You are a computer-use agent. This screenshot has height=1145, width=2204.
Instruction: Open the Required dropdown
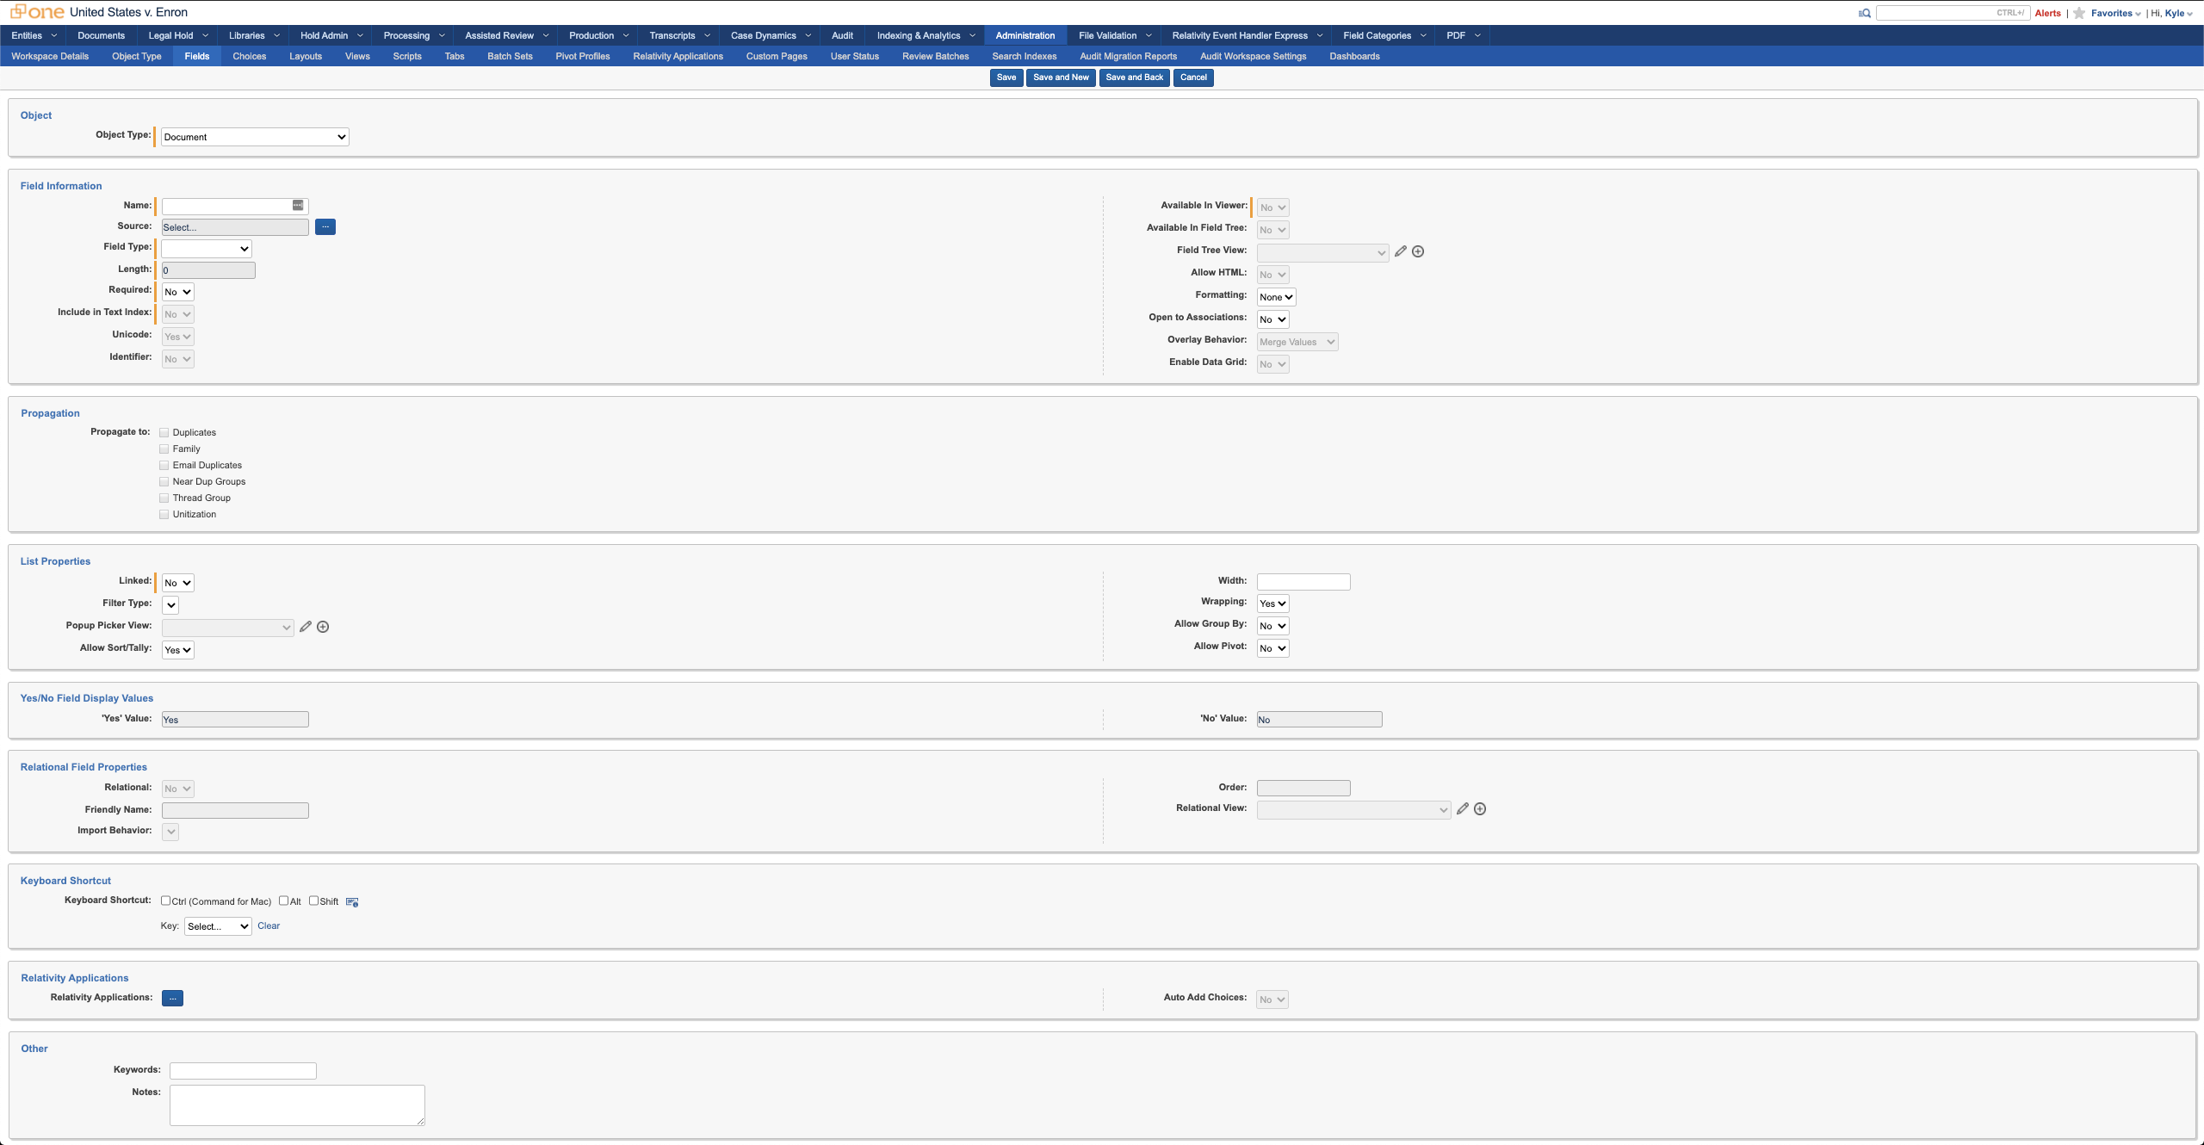tap(178, 292)
